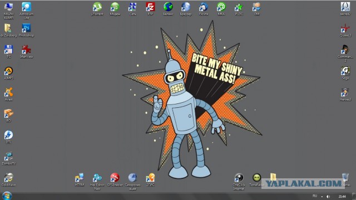
Task: Launch the IrfanView shortcut
Action: click(x=26, y=49)
